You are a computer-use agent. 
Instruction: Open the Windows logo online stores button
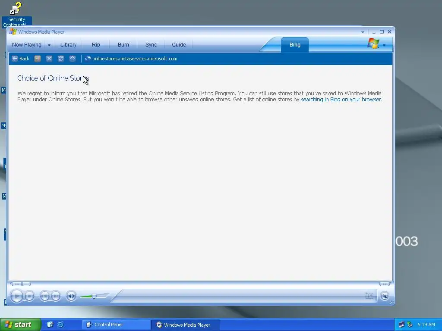[373, 44]
